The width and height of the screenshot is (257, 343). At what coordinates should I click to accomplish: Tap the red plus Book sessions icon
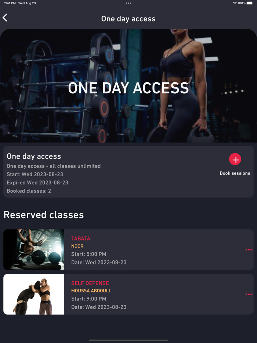coord(235,159)
